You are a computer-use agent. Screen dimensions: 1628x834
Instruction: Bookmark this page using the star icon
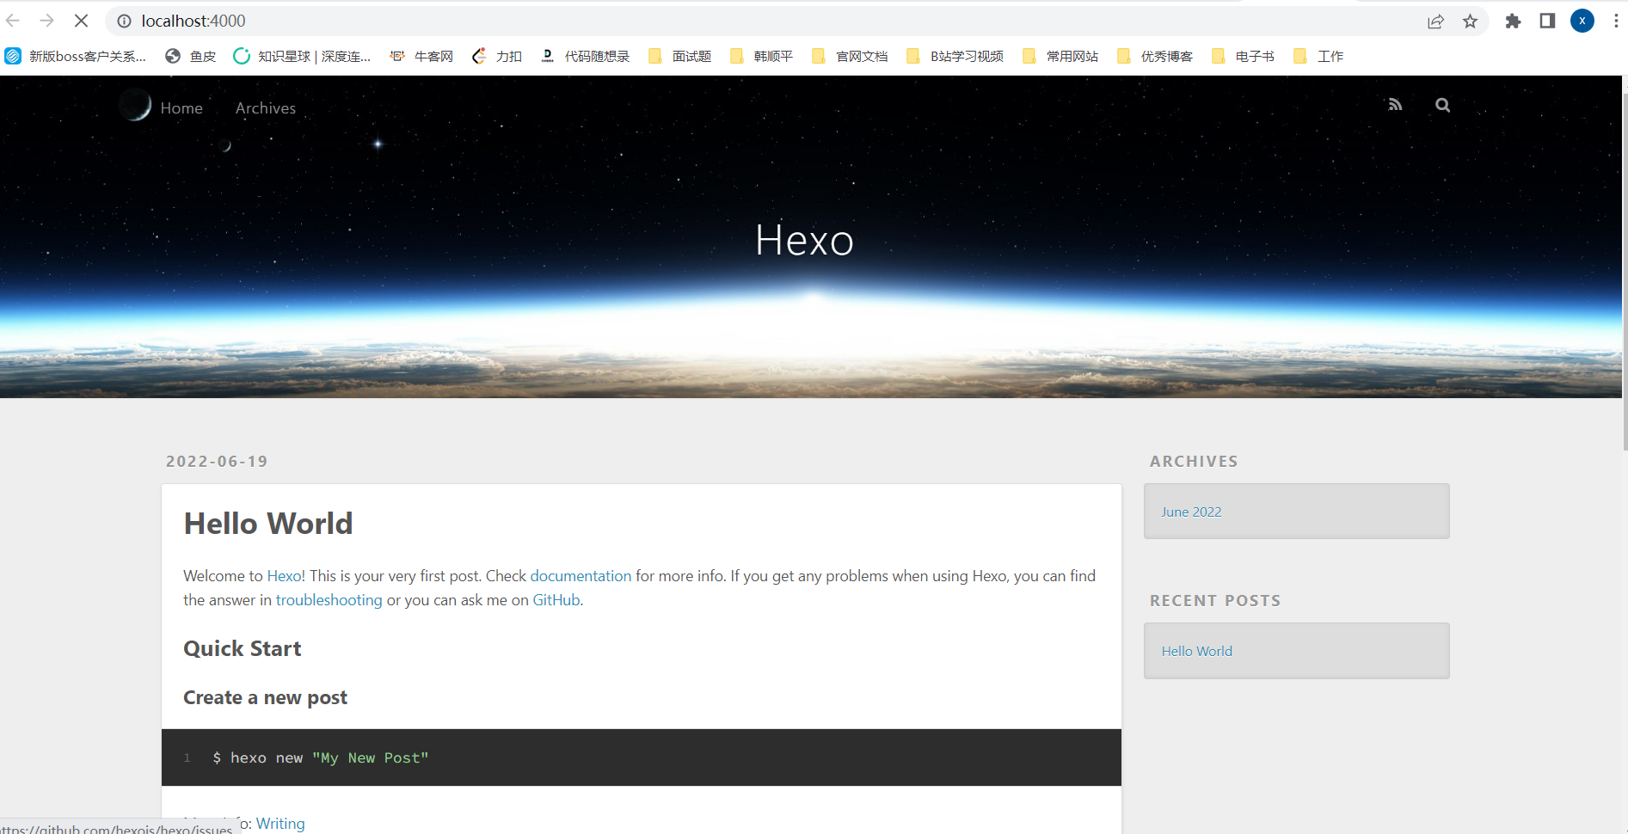(x=1470, y=21)
